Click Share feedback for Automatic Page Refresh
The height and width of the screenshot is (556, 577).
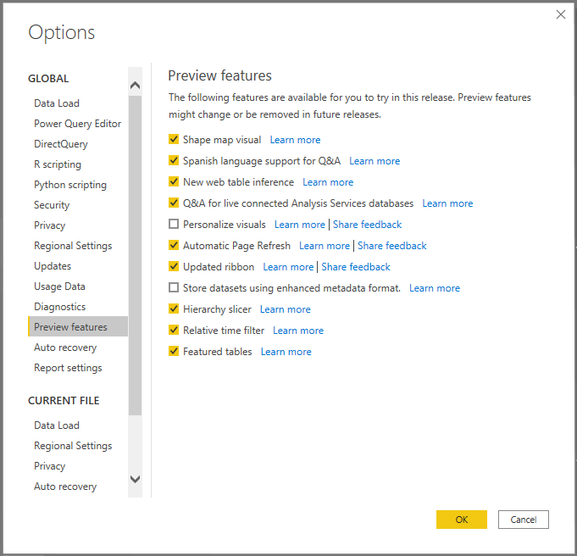tap(391, 246)
